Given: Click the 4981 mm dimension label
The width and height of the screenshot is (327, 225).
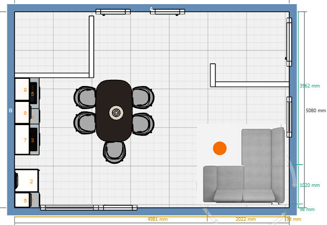Looking at the screenshot, I should click(157, 219).
